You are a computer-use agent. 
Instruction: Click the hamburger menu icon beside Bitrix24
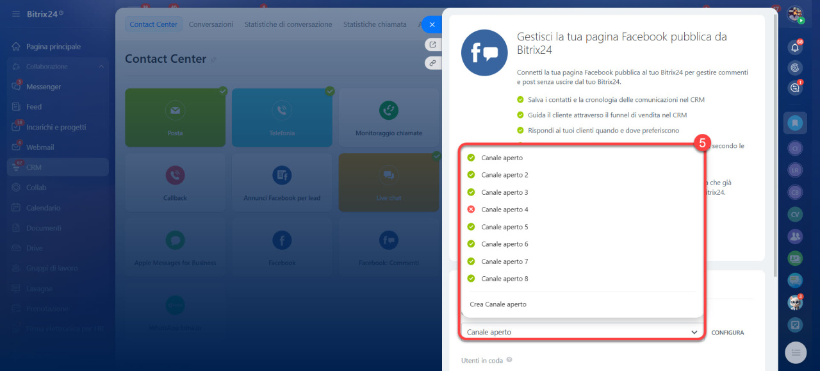pyautogui.click(x=15, y=13)
